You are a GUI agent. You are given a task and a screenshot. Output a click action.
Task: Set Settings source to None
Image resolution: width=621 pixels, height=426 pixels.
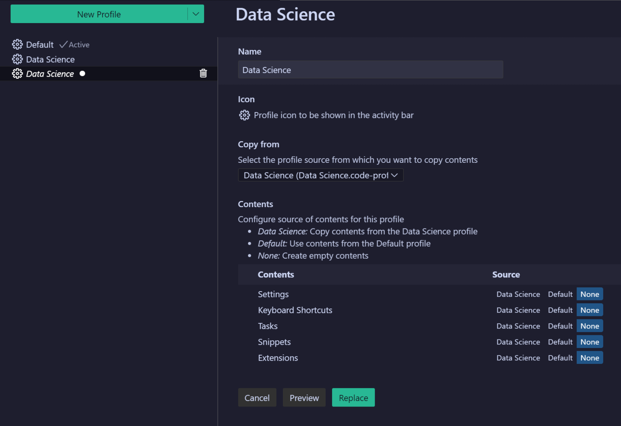(x=589, y=294)
